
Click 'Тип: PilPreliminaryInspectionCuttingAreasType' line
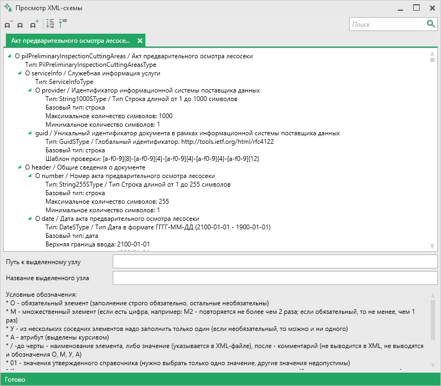[90, 65]
